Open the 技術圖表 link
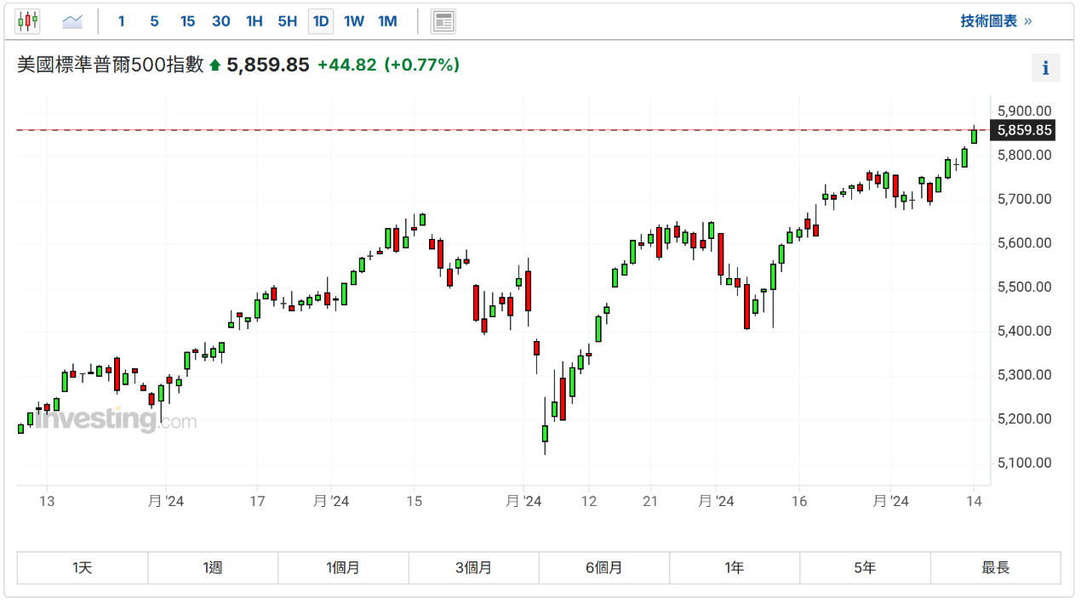The height and width of the screenshot is (603, 1081). [x=996, y=21]
